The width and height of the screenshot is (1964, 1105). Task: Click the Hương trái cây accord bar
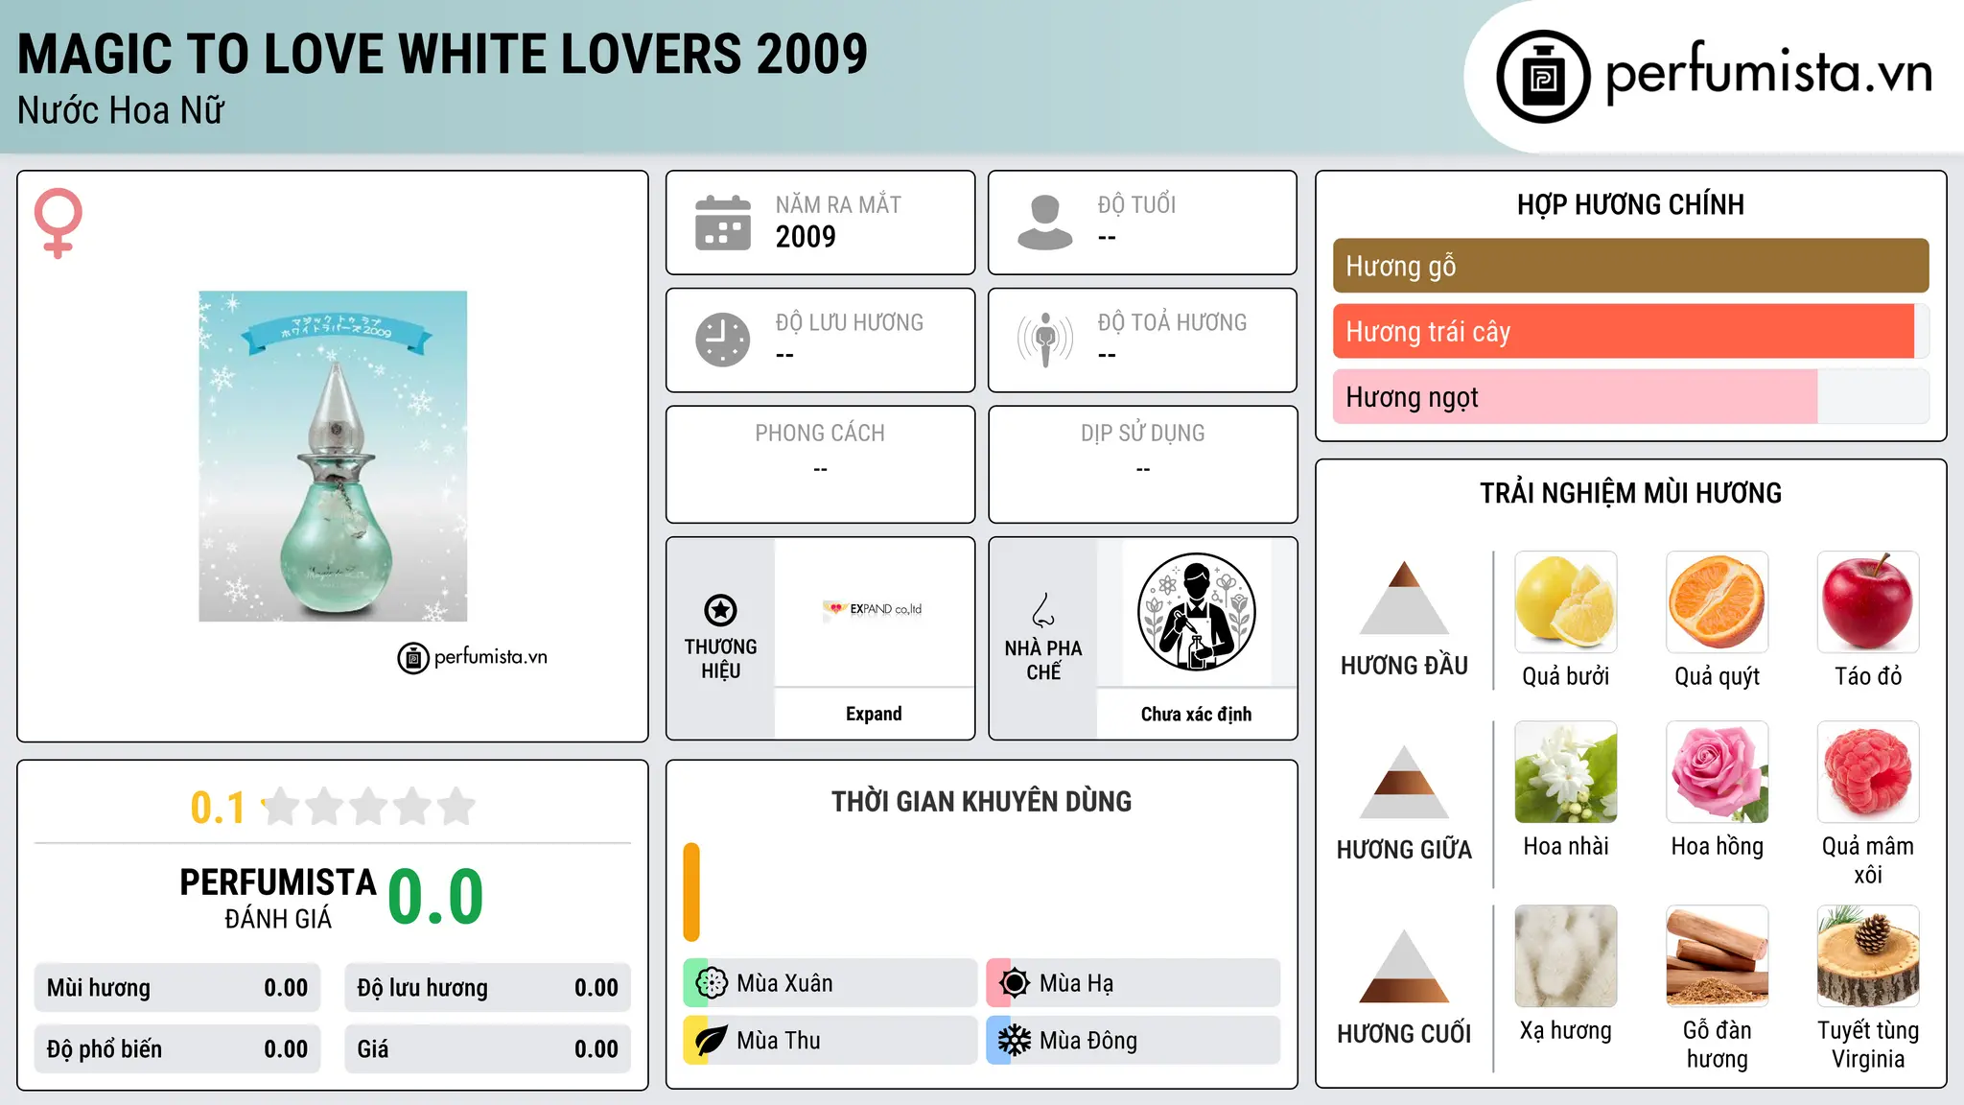pos(1630,331)
